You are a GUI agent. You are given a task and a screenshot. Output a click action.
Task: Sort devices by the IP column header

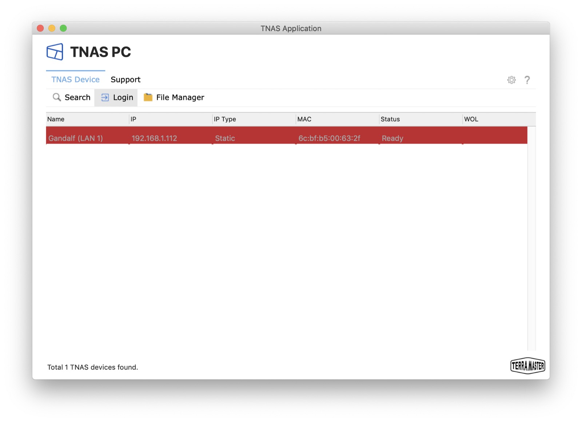click(171, 119)
